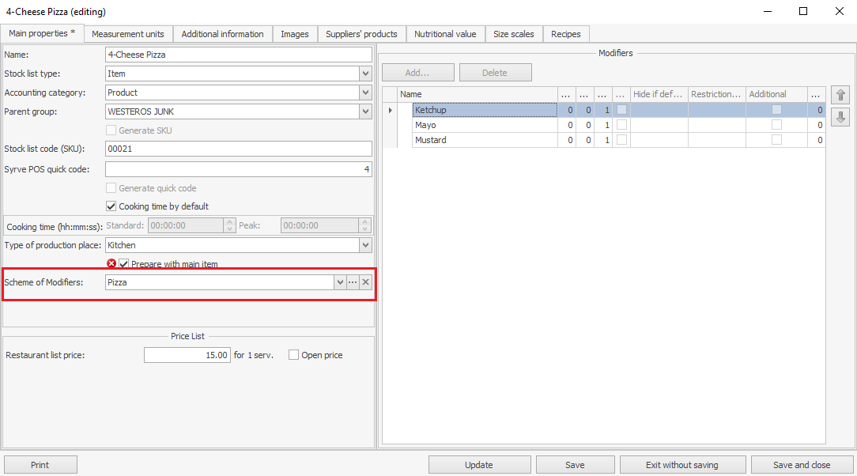The width and height of the screenshot is (857, 476).
Task: Increase the Standard cooking time spinner
Action: 230,222
